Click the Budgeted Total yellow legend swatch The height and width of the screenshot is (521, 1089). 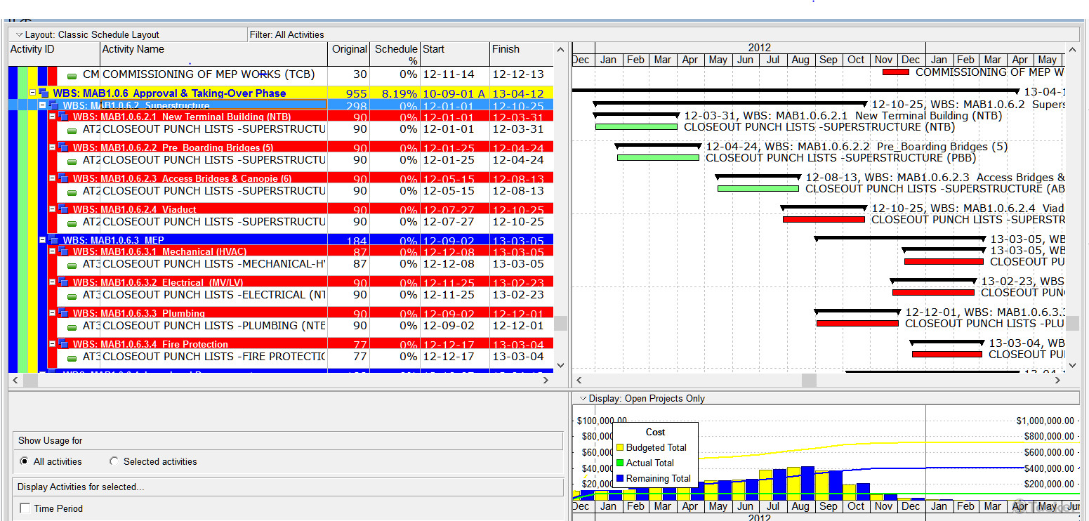[620, 448]
